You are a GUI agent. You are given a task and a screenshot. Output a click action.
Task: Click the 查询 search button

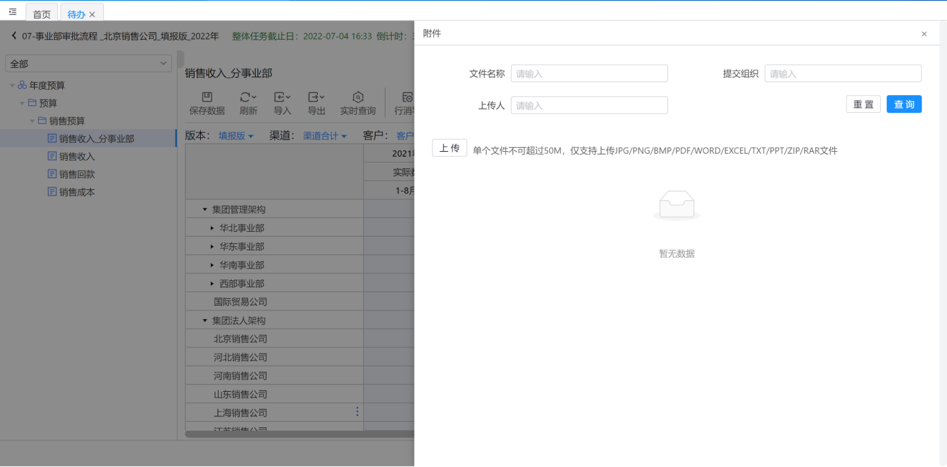pos(903,105)
